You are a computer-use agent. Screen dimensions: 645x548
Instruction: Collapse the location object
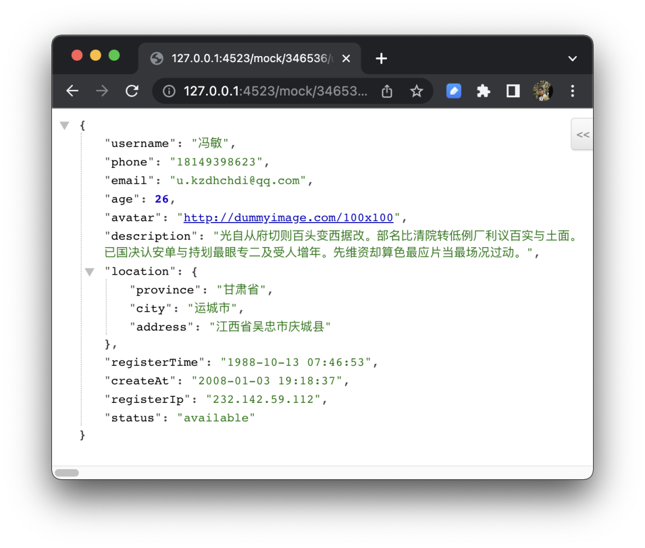[x=90, y=272]
